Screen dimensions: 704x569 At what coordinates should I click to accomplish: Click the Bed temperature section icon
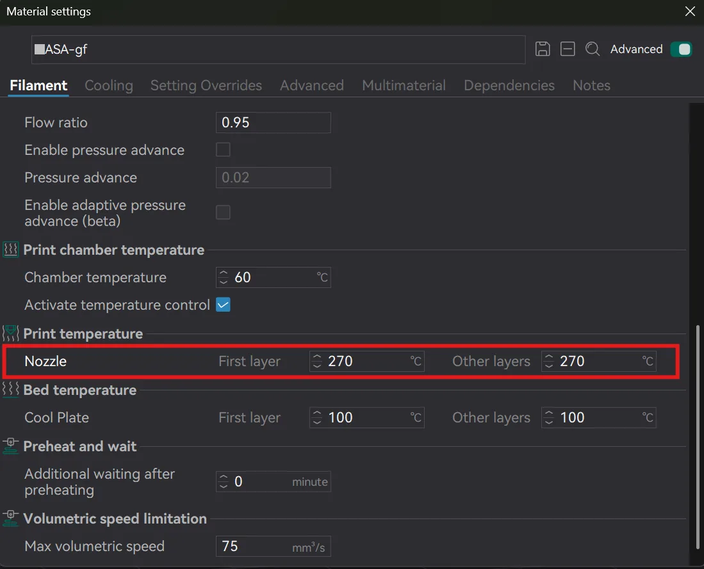(11, 389)
